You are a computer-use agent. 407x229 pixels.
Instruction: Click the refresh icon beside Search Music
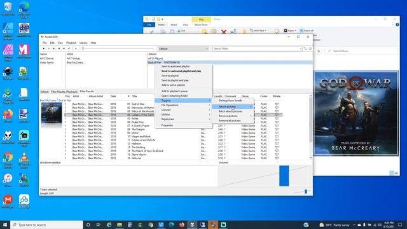(319, 51)
